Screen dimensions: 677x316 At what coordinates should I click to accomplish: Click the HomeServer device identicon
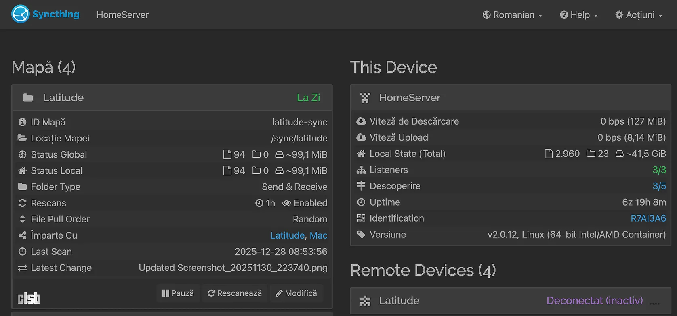(365, 98)
